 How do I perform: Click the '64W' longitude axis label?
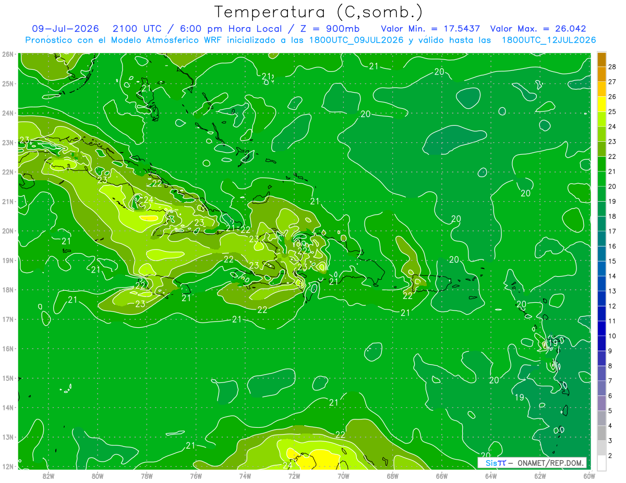coord(491,476)
